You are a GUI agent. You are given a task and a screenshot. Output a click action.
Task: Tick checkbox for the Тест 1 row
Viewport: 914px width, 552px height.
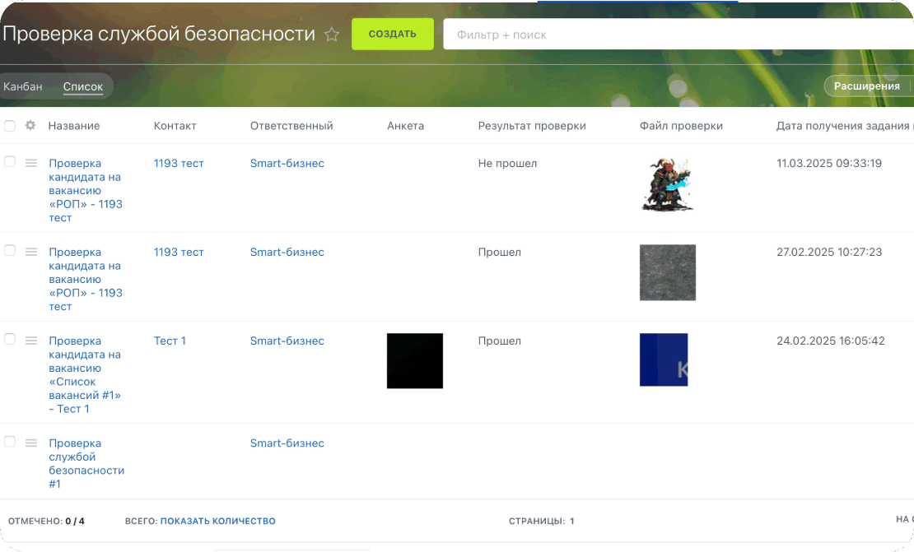click(10, 340)
